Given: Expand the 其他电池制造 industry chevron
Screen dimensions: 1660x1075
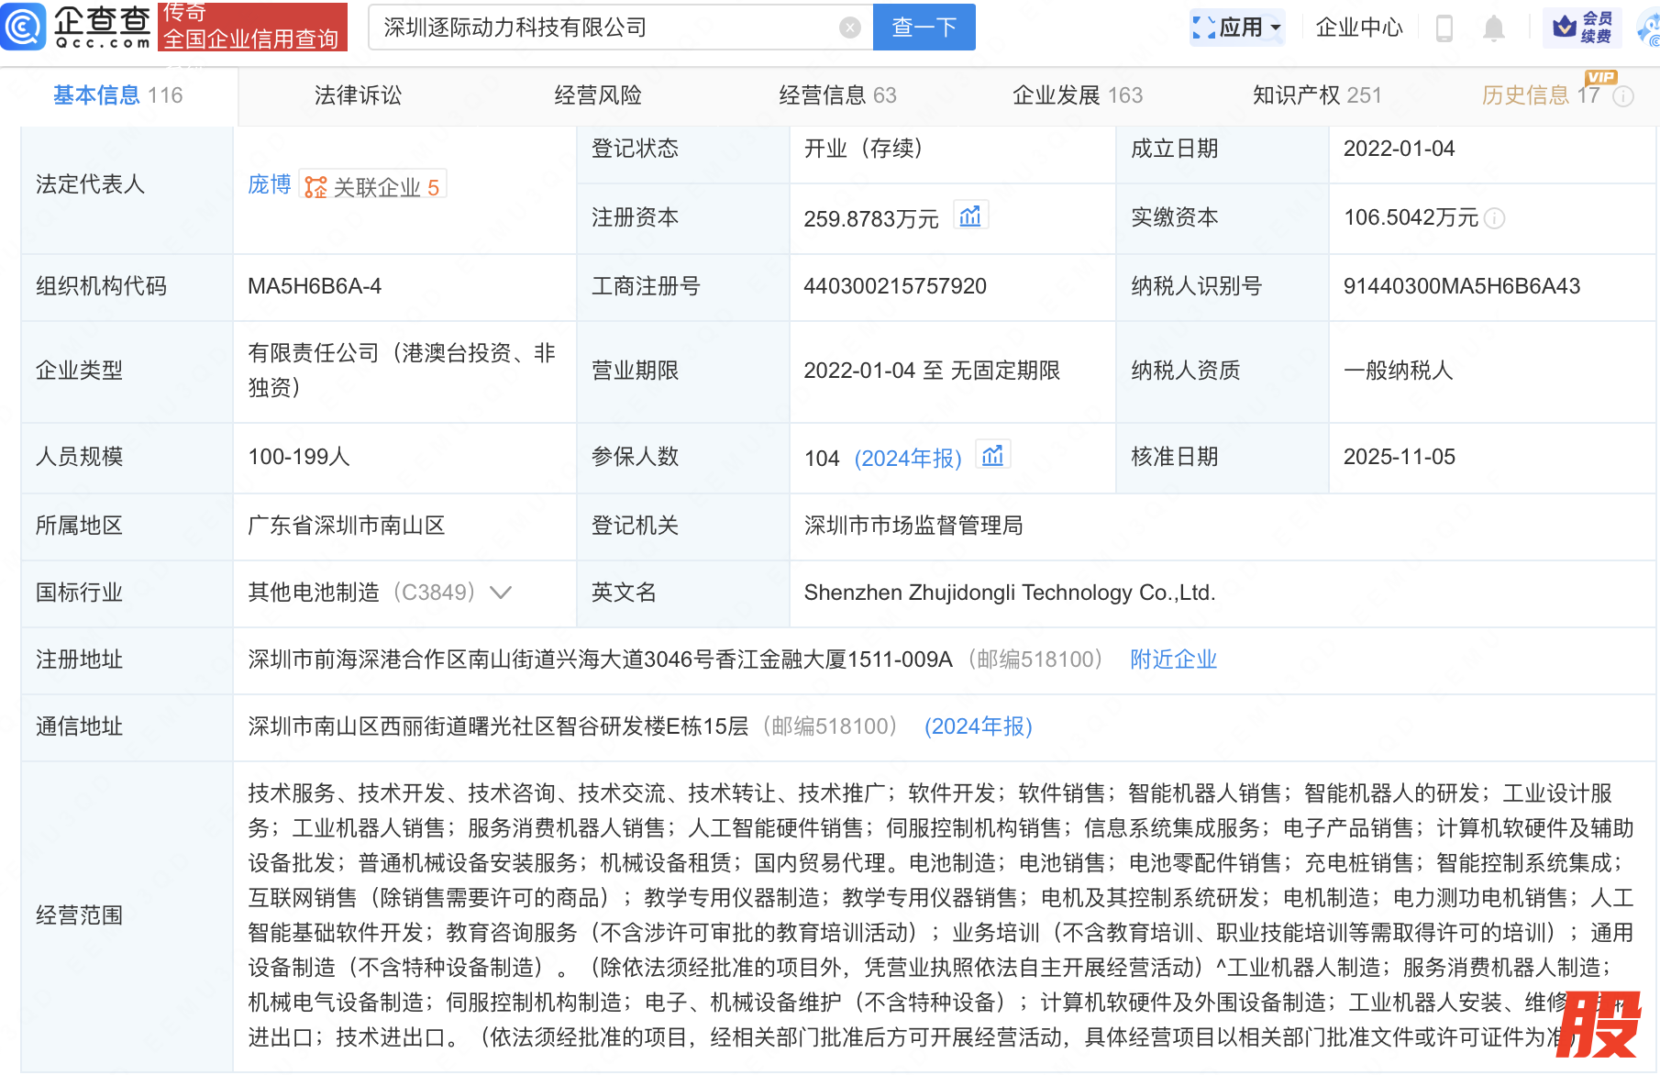Looking at the screenshot, I should 501,593.
